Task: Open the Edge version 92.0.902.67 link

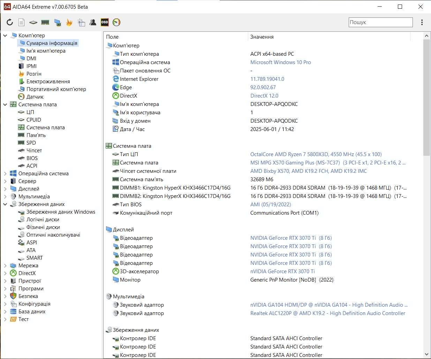Action: point(263,87)
